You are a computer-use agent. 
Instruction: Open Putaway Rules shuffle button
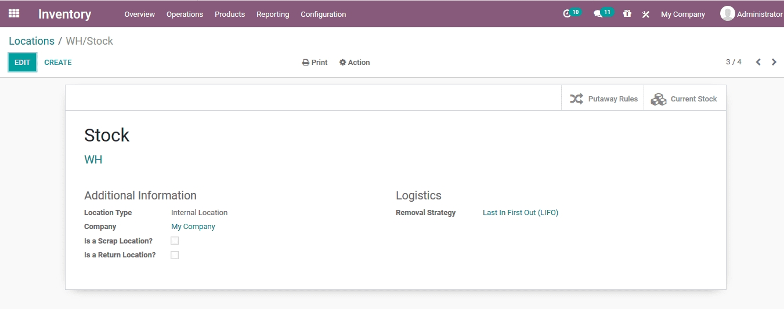pyautogui.click(x=603, y=99)
